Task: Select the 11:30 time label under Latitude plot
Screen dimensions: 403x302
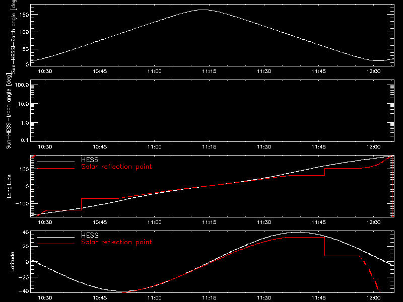Action: point(264,298)
